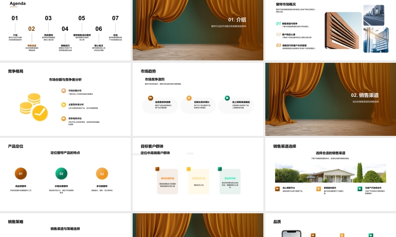
Task: Click the icon beside 主要竞争者分析
Action: click(x=64, y=105)
